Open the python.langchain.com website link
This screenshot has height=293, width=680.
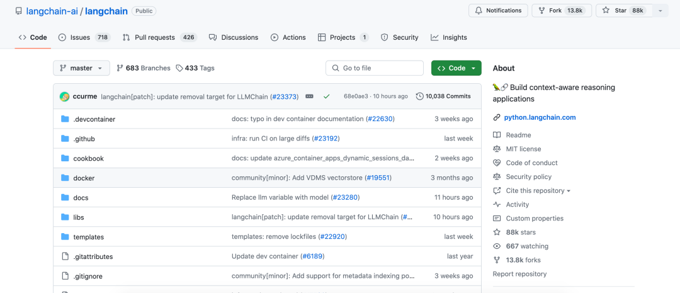(540, 117)
